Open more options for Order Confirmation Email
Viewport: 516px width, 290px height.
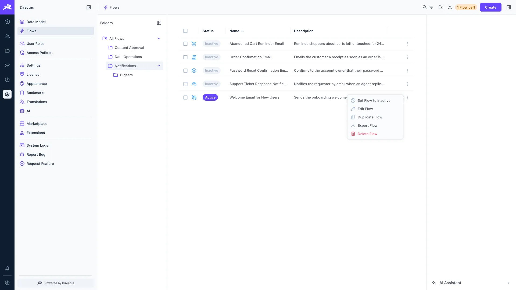coord(408,57)
